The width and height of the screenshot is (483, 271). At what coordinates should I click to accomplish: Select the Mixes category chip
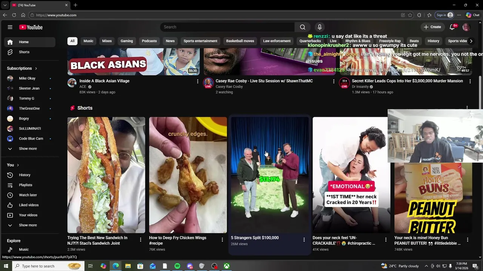pyautogui.click(x=107, y=41)
